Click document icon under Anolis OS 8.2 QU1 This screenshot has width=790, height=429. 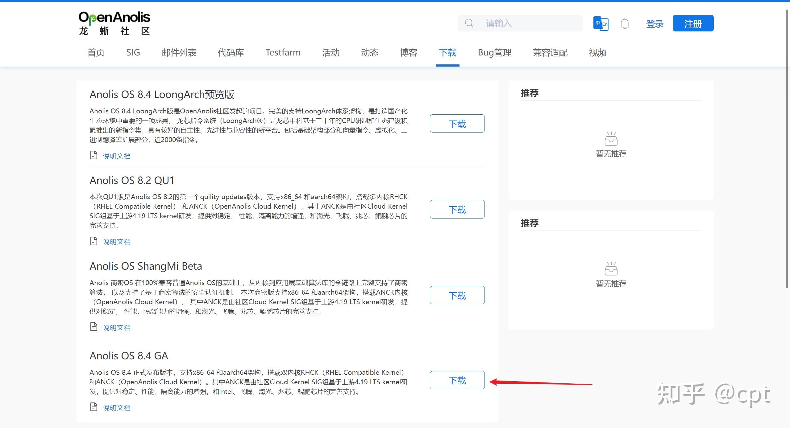(x=94, y=241)
